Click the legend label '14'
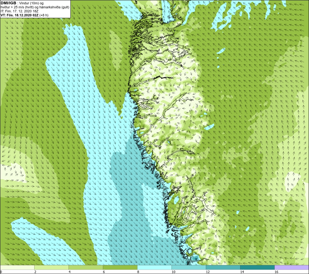 click(242, 272)
